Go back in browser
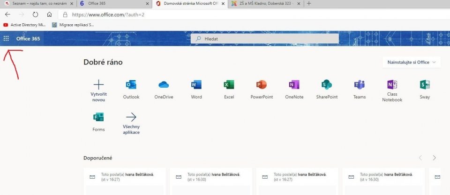Image resolution: width=450 pixels, height=195 pixels. (8, 14)
